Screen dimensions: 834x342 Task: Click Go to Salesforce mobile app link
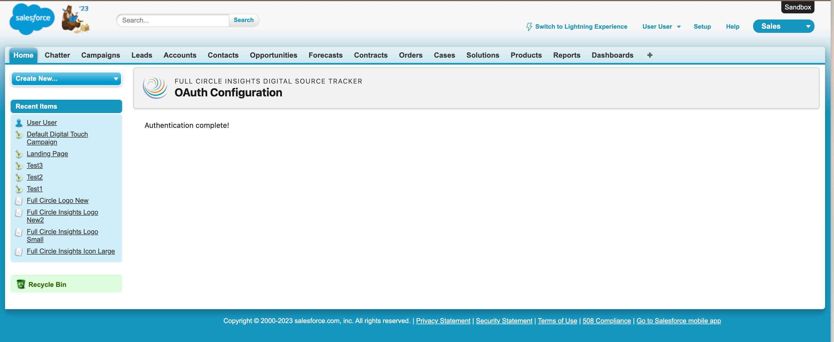click(679, 321)
